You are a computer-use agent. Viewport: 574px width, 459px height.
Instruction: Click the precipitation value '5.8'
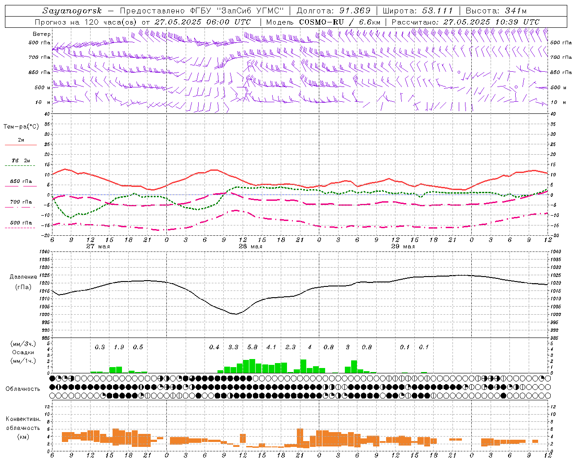click(x=252, y=347)
